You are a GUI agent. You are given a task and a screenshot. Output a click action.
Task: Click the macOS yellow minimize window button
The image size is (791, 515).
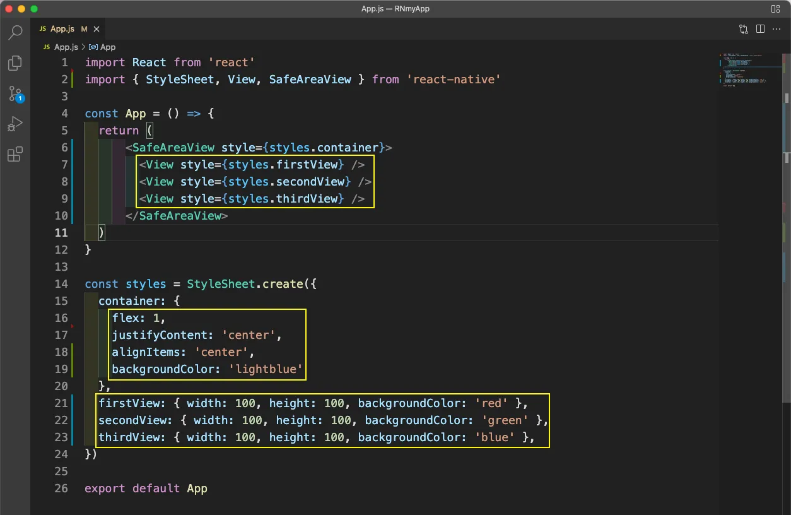point(21,9)
